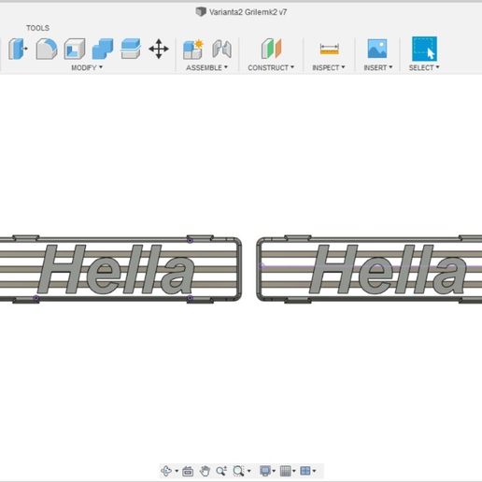Click the Varianta2 Grilemk2 v7 document title
The width and height of the screenshot is (482, 482).
pos(248,12)
